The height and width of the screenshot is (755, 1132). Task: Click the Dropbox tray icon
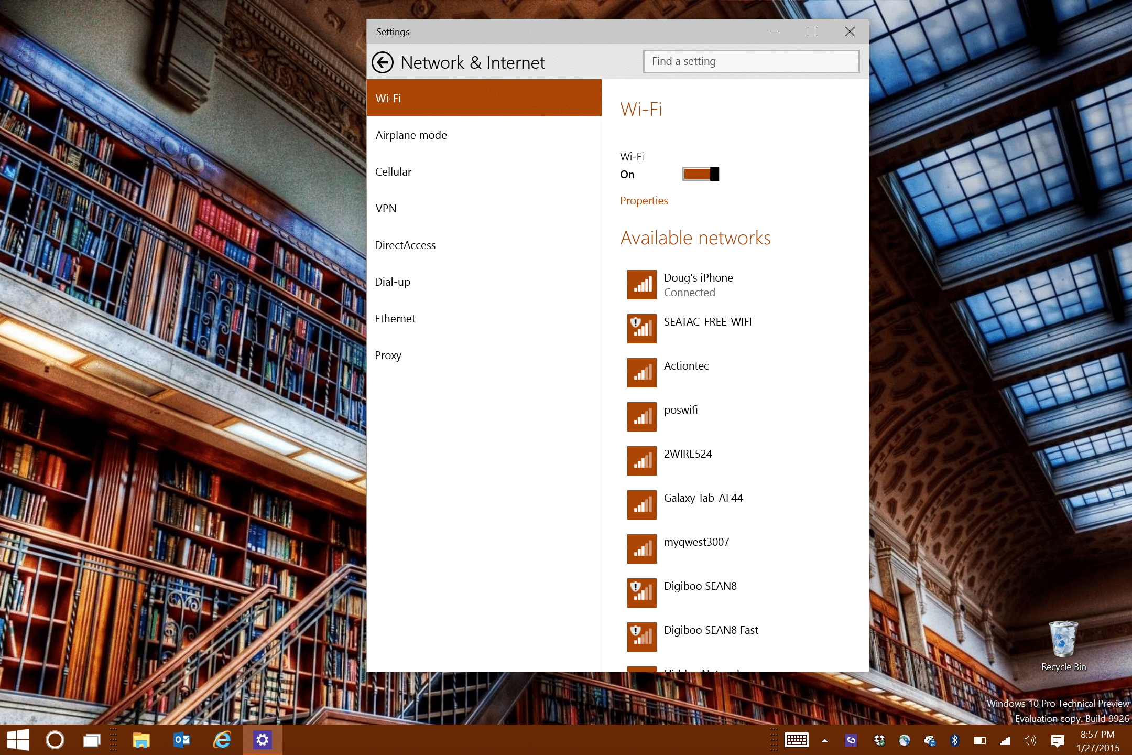click(879, 740)
